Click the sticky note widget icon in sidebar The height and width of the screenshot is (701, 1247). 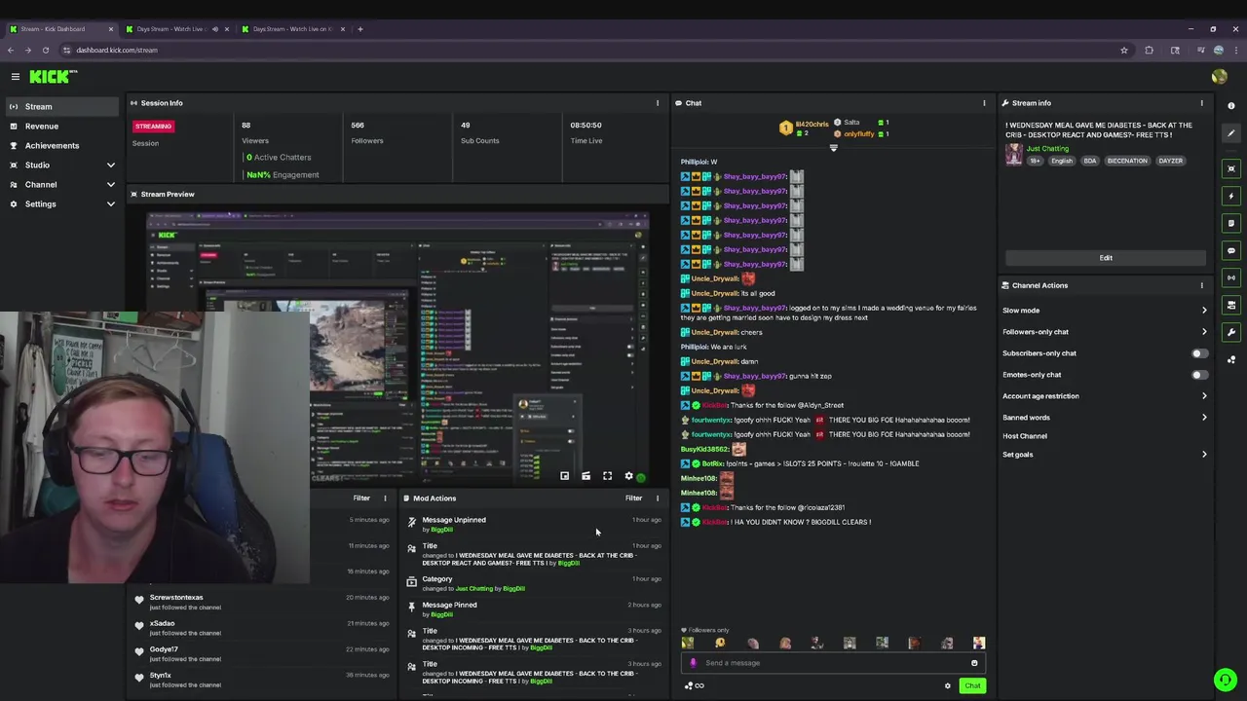click(x=1231, y=223)
